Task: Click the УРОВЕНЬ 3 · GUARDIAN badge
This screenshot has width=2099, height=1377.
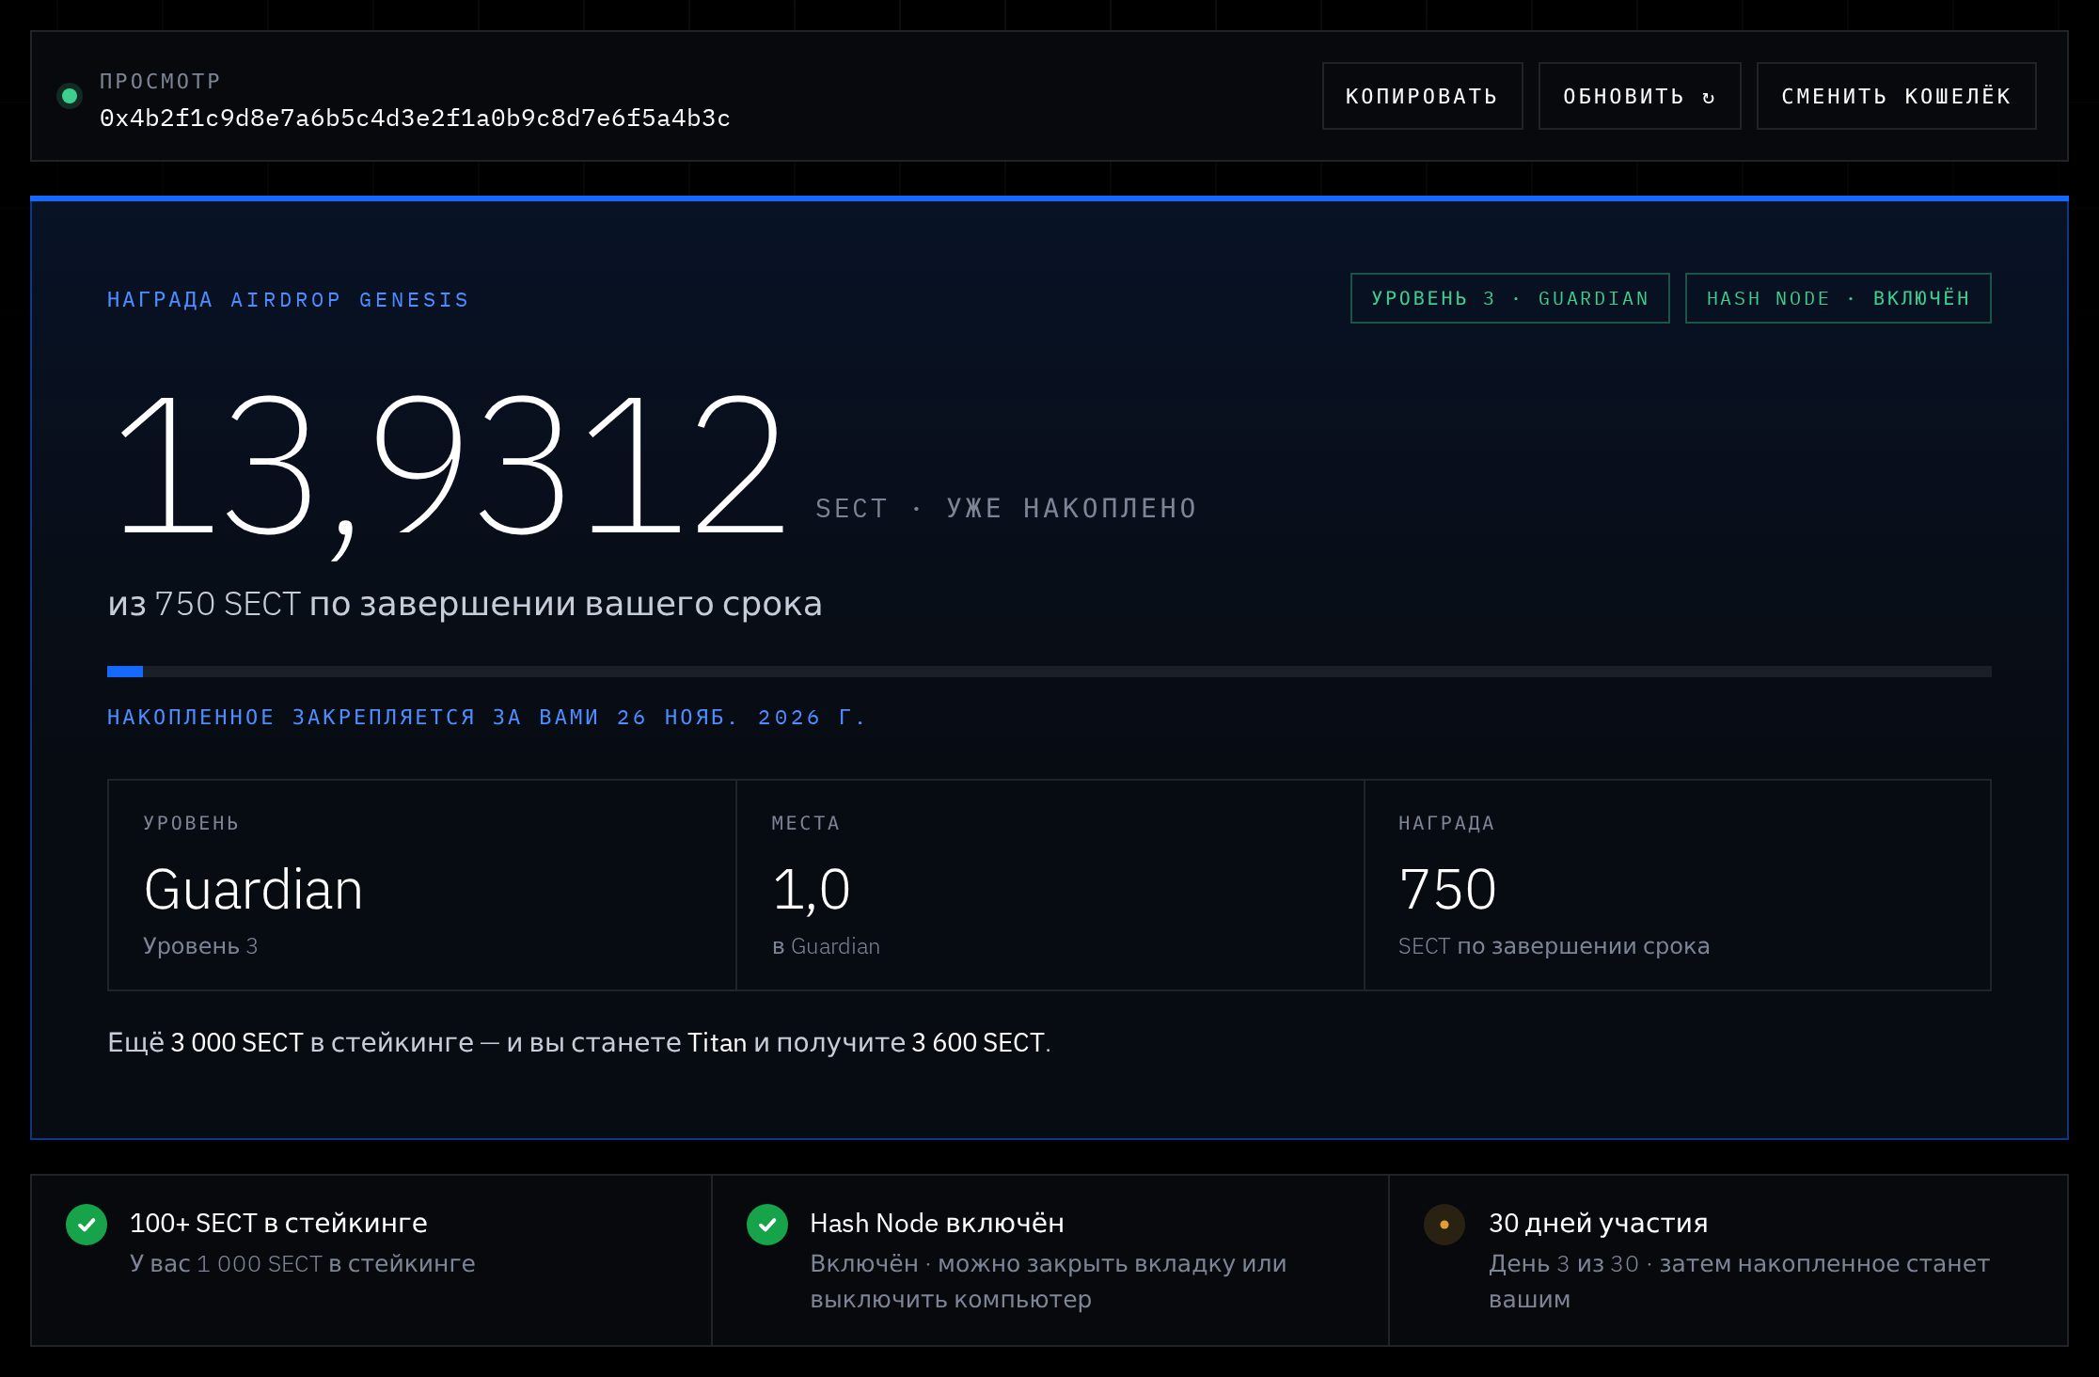Action: tap(1509, 298)
